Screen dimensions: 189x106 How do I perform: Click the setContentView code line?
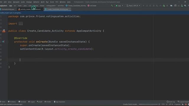[x=57, y=49]
